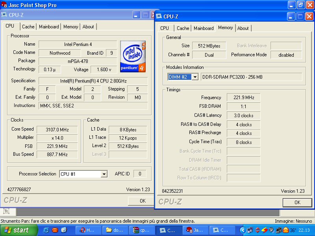Click the '221.9 MHz' FSB value under Clocks
315x236 pixels.
tap(57, 146)
